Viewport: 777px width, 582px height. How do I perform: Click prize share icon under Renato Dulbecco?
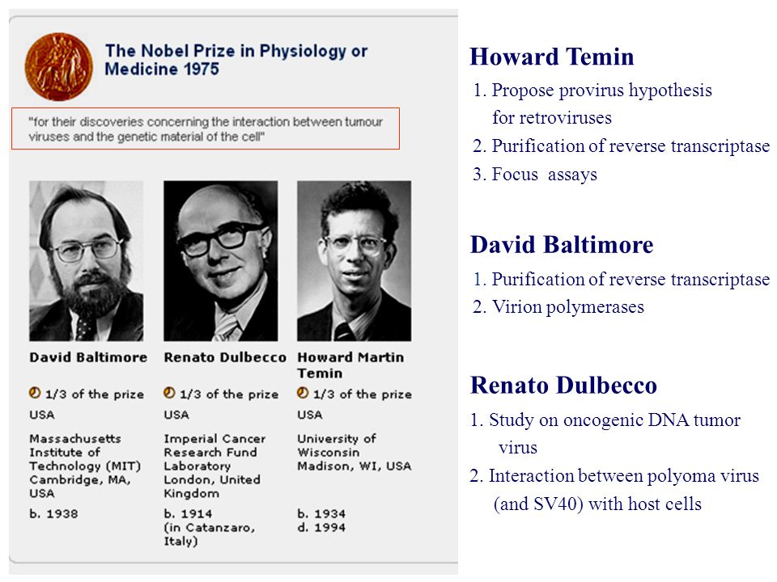(169, 393)
